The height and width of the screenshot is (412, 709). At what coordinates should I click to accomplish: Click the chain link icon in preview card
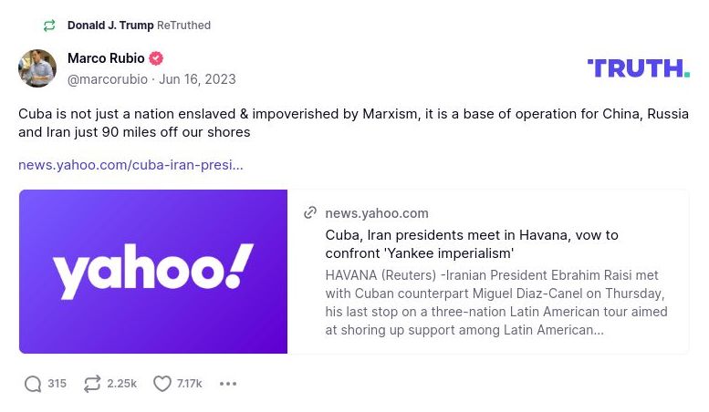[x=310, y=212]
